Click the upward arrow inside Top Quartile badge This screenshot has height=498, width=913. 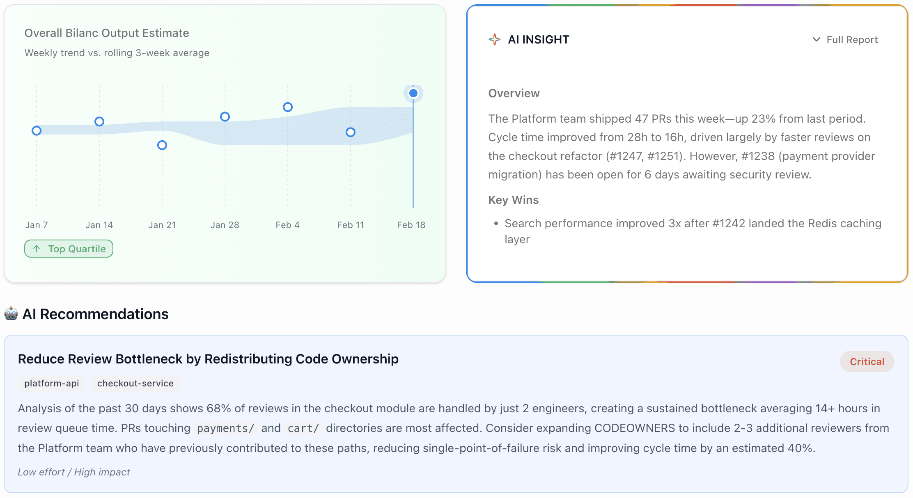point(37,249)
